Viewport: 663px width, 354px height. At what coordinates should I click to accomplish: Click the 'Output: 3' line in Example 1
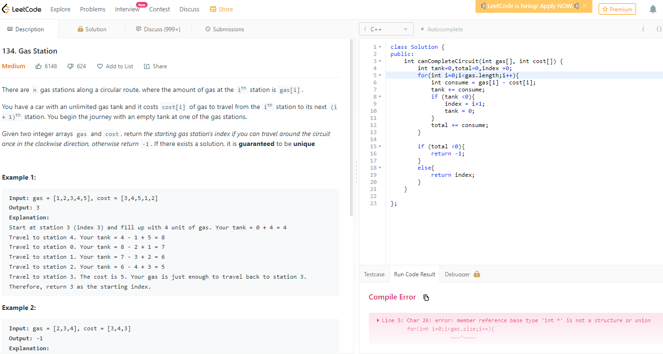(24, 208)
